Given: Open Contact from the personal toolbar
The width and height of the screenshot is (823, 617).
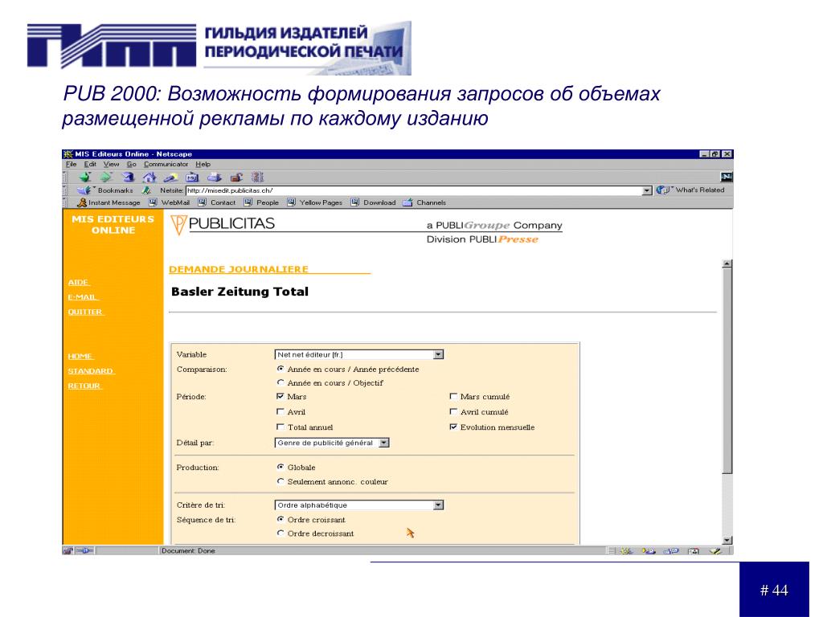Looking at the screenshot, I should pyautogui.click(x=217, y=202).
